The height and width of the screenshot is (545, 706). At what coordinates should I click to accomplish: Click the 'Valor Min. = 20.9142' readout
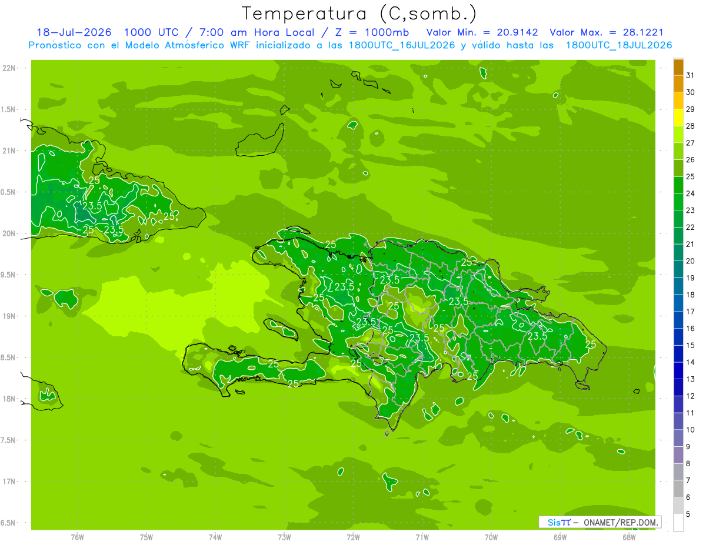coord(482,32)
